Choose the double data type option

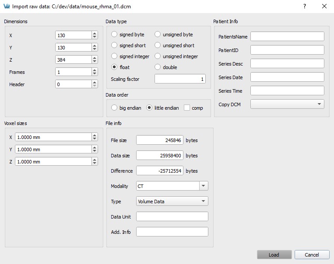click(158, 67)
